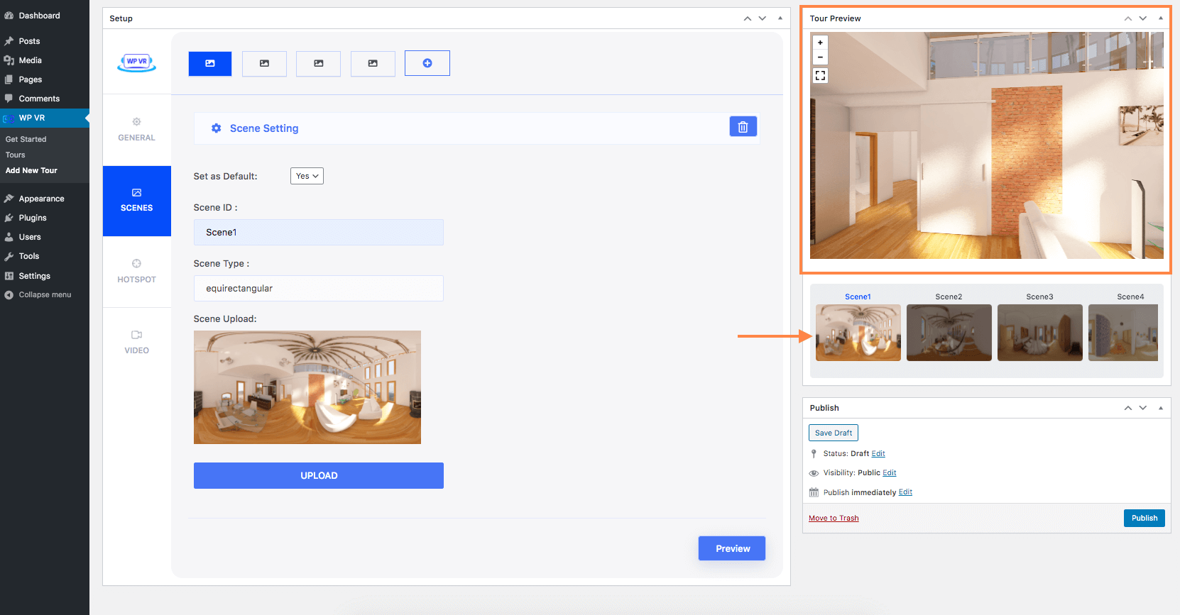Open Users in sidebar

(45, 237)
